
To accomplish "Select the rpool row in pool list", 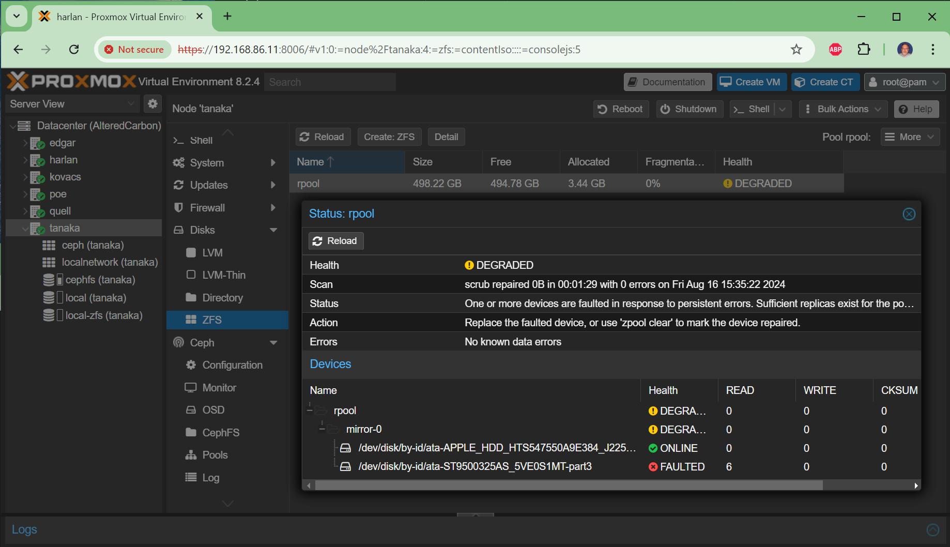I will tap(566, 184).
